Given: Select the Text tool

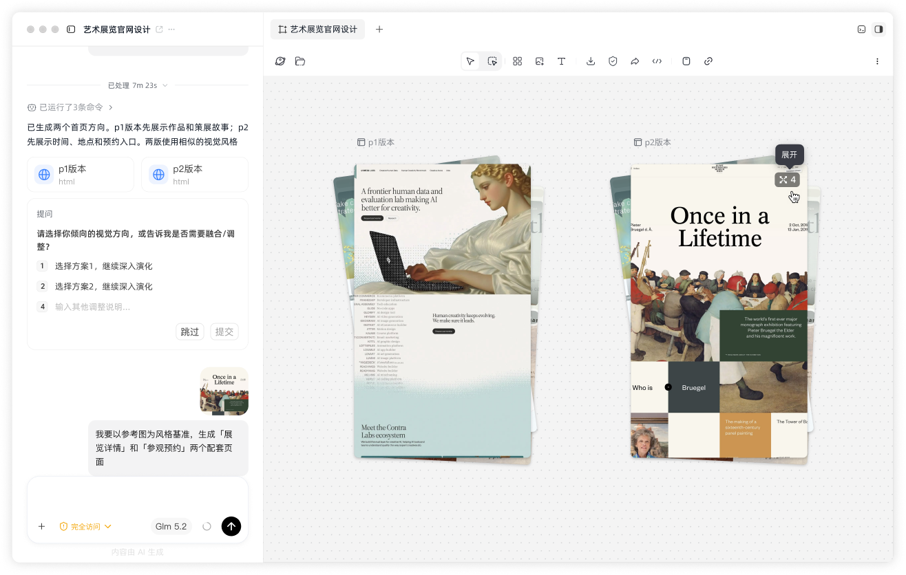Looking at the screenshot, I should click(562, 61).
